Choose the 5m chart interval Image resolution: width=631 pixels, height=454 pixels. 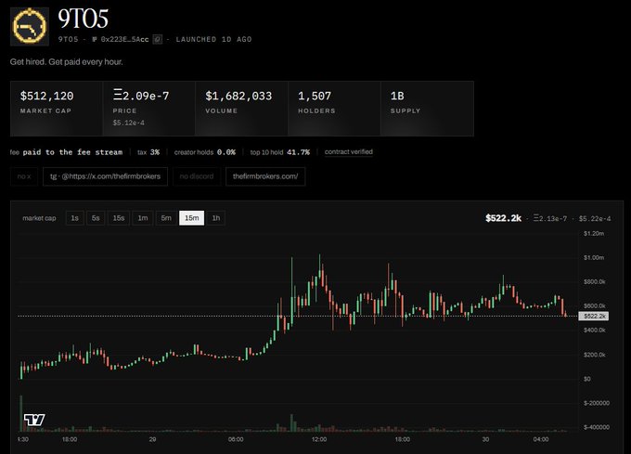pos(166,218)
